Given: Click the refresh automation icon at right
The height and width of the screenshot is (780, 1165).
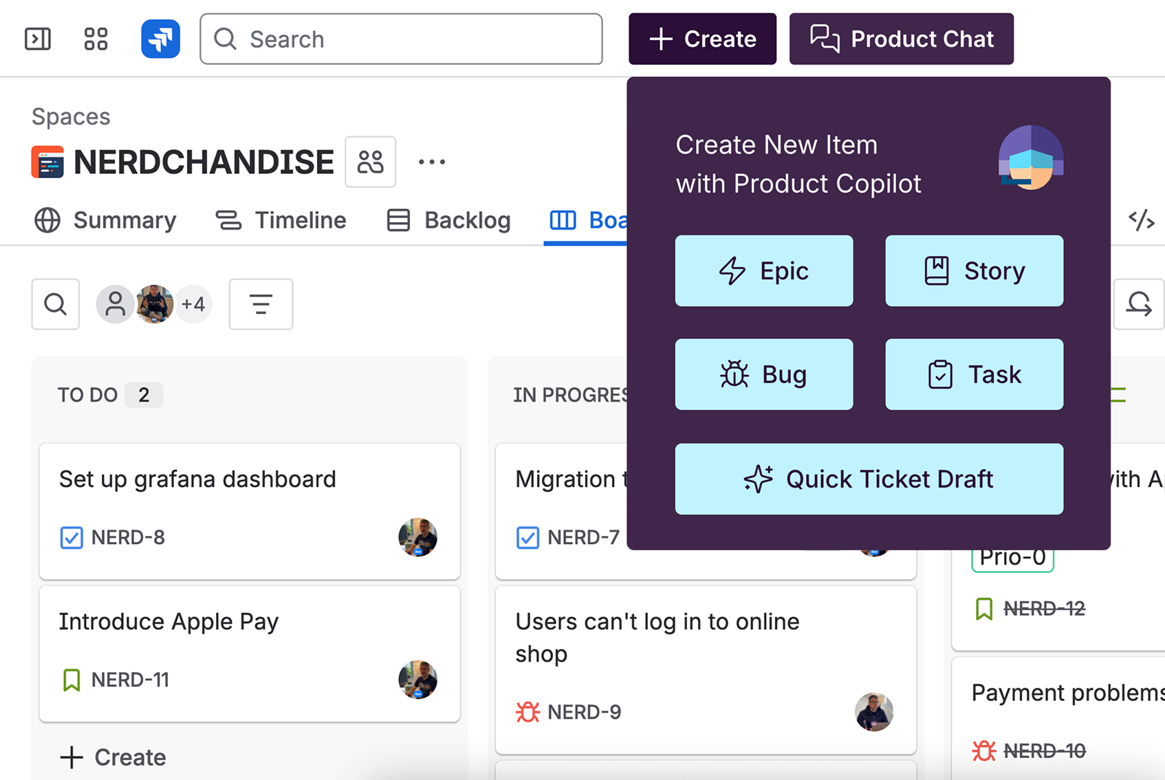Looking at the screenshot, I should click(1139, 304).
